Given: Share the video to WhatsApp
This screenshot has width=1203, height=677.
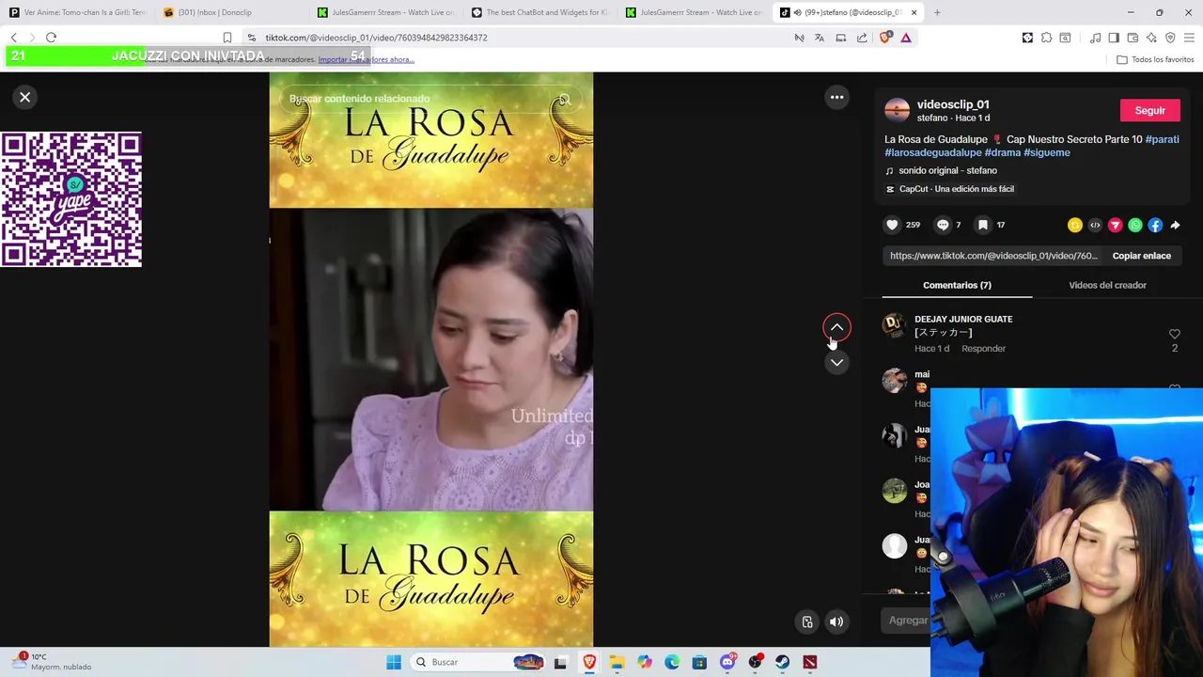Looking at the screenshot, I should tap(1135, 226).
